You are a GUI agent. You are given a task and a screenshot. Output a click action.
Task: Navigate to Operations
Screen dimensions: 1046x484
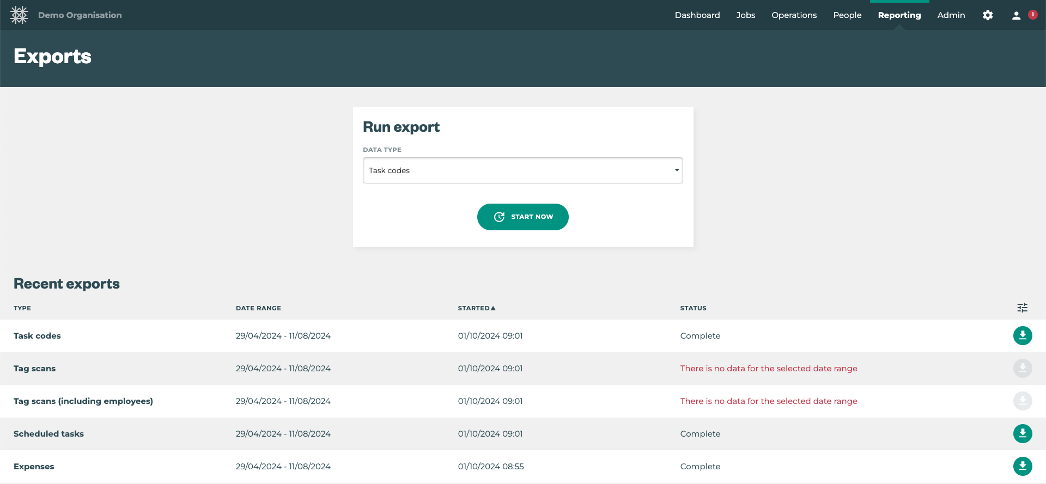click(794, 15)
